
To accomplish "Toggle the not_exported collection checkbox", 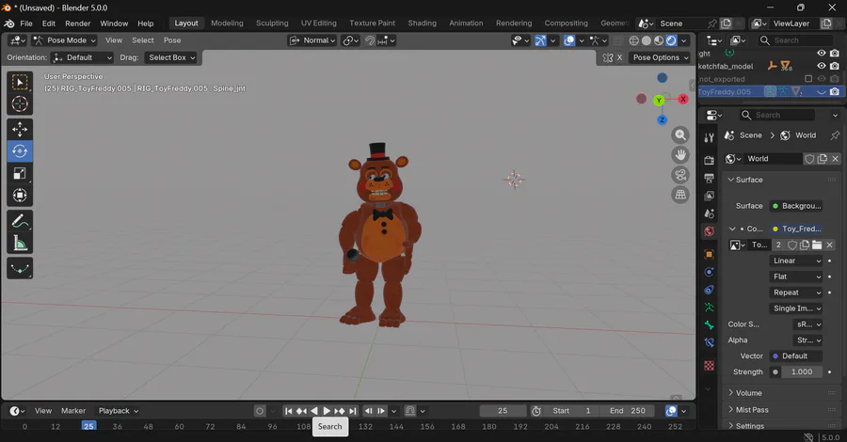I will (x=808, y=79).
